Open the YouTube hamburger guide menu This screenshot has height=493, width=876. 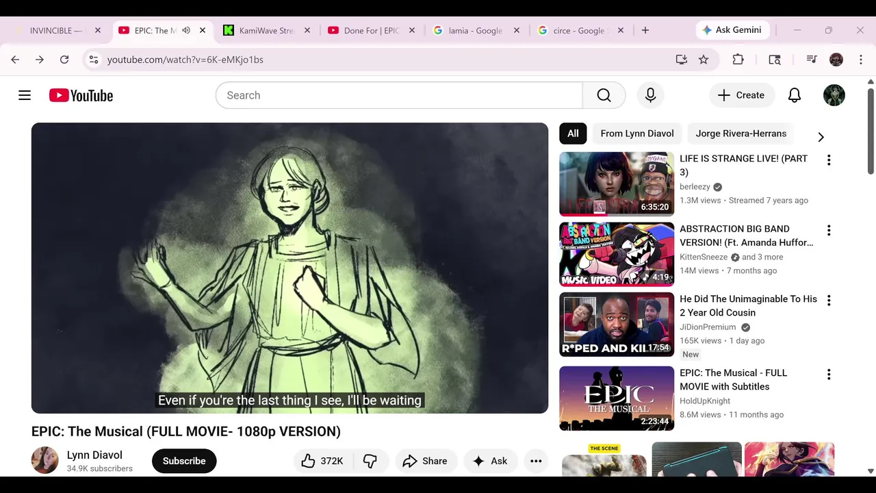point(25,95)
